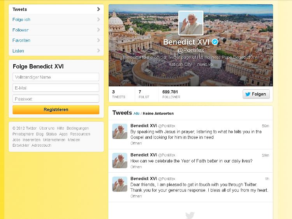
Task: Click the chevron beside Folge ich
Action: tap(99, 19)
